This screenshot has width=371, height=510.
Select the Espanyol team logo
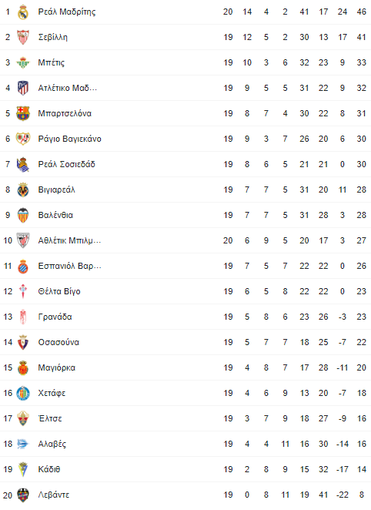pyautogui.click(x=23, y=266)
